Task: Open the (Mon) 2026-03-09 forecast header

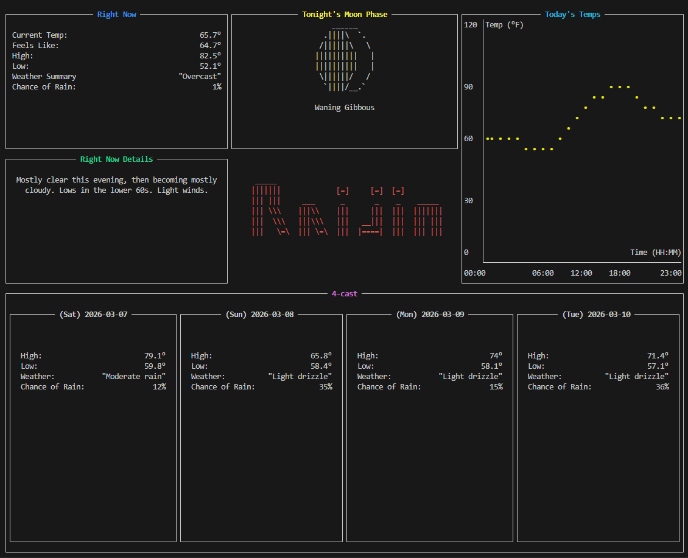Action: point(430,315)
